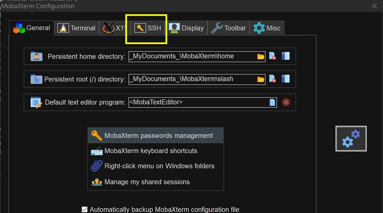Open the Toolbar settings tab
Viewport: 383px width, 213px height.
(229, 28)
